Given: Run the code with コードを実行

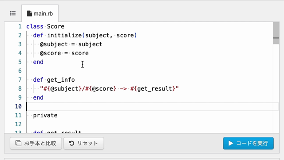Looking at the screenshot, I should pyautogui.click(x=248, y=143).
